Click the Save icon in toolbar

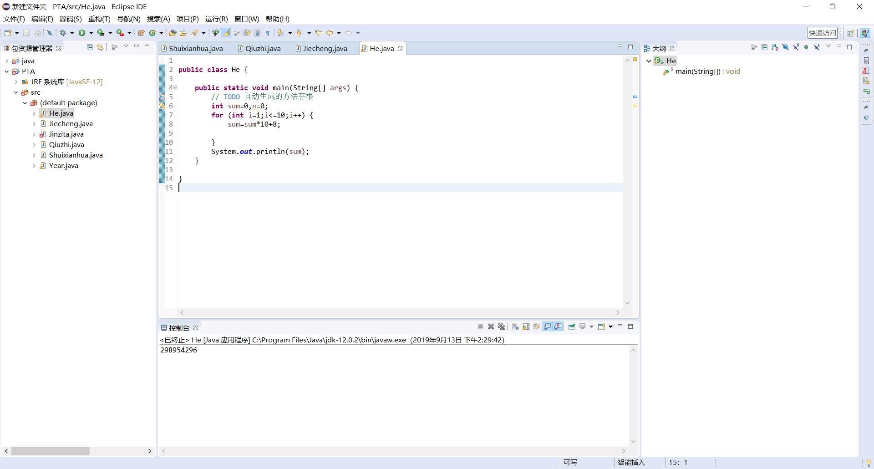26,33
